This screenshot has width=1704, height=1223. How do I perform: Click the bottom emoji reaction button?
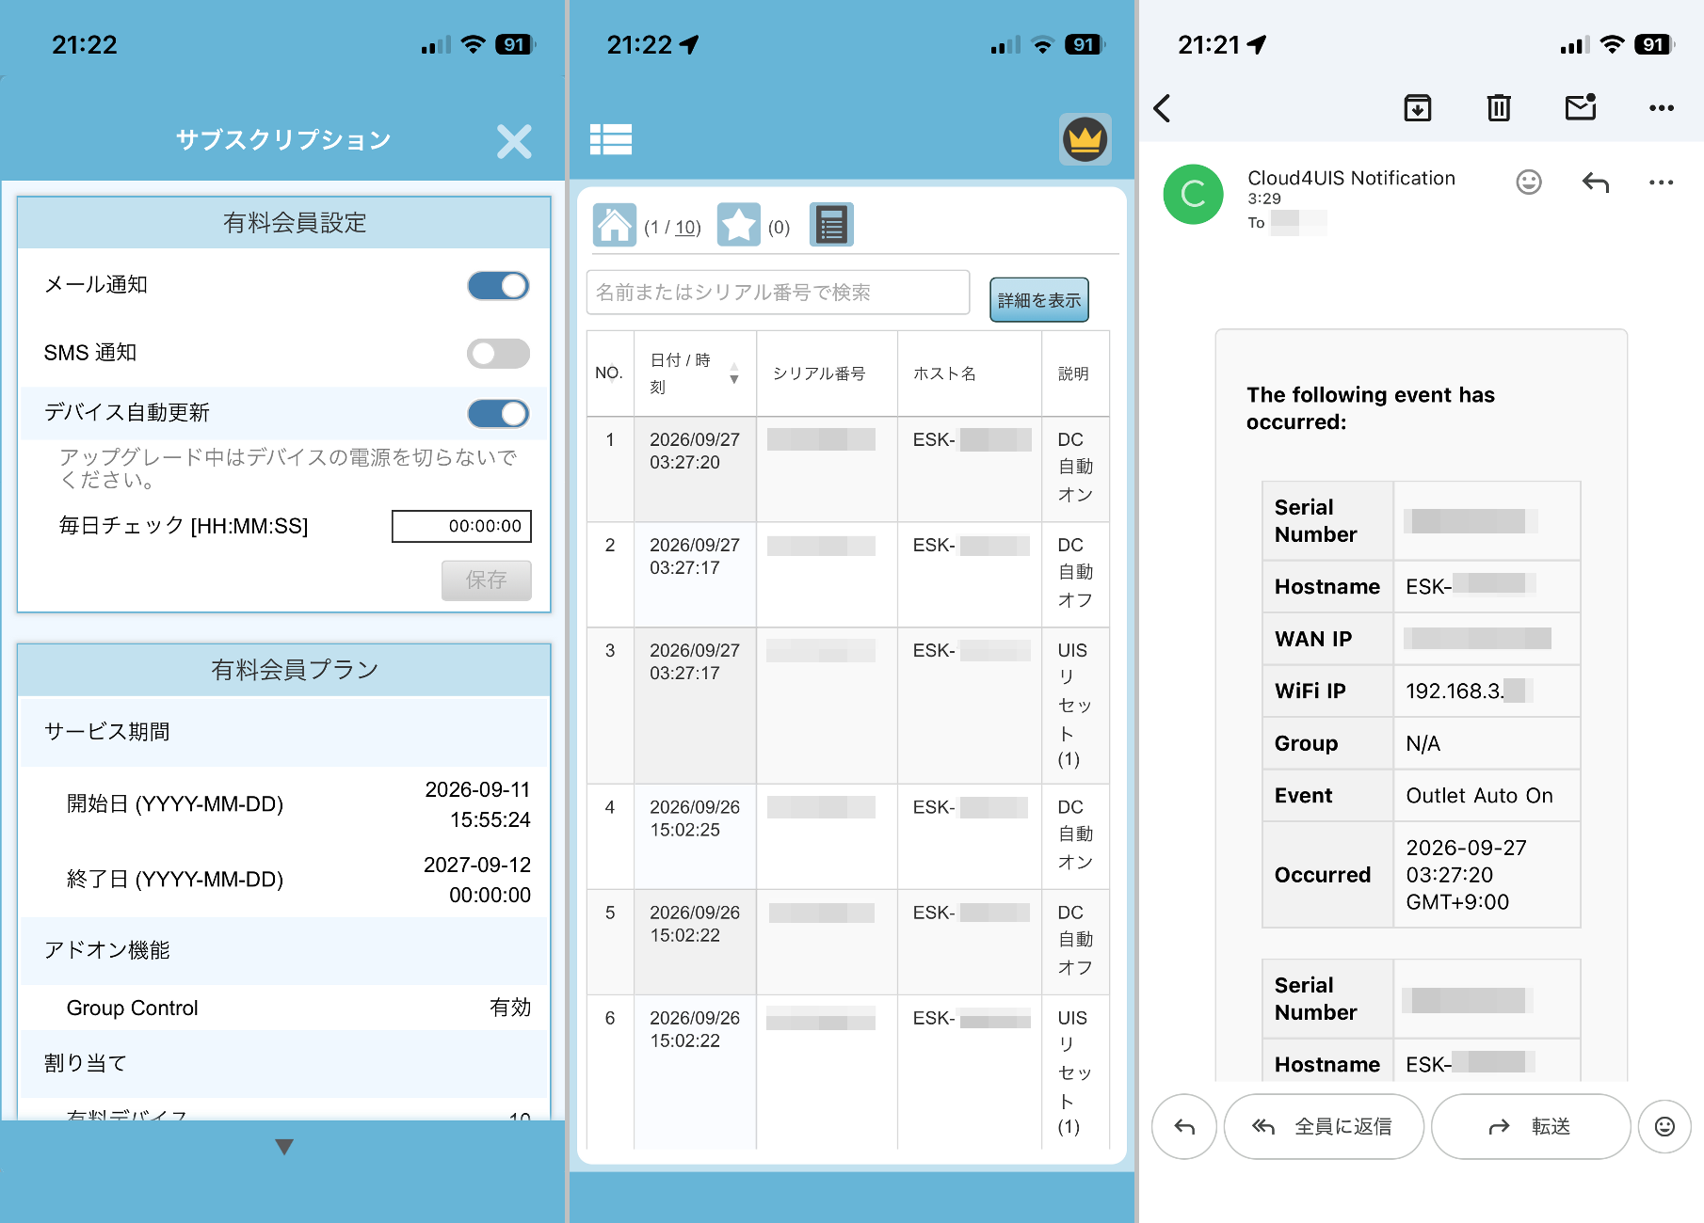1664,1126
